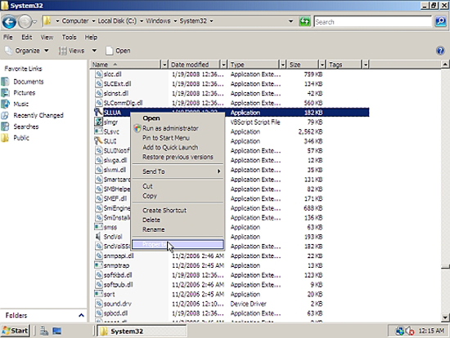Screen dimensions: 450x338
Task: Click the SLUI application keys icon
Action: [98, 141]
